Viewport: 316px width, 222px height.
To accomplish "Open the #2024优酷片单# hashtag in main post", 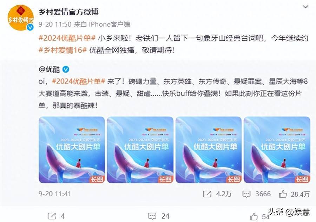I will [x=67, y=38].
